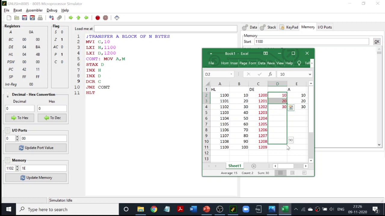The width and height of the screenshot is (385, 216).
Task: Click Excel Insert Function fx icon
Action: coord(270,74)
